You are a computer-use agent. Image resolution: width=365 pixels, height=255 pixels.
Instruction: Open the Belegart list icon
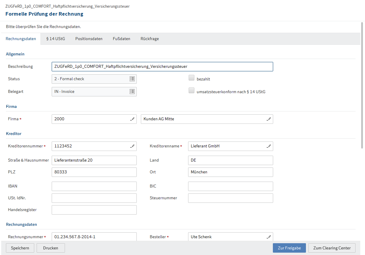132,92
